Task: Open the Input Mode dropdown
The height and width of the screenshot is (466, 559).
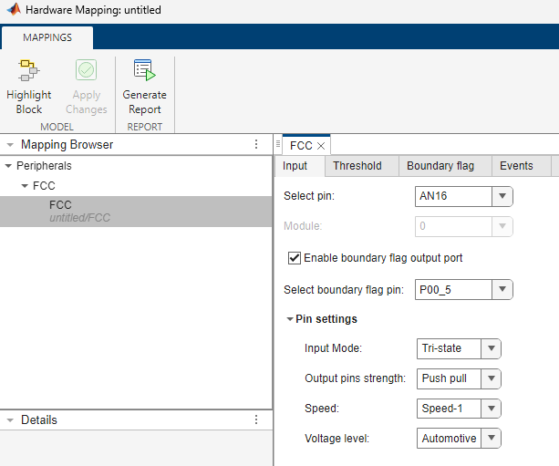Action: coord(491,348)
